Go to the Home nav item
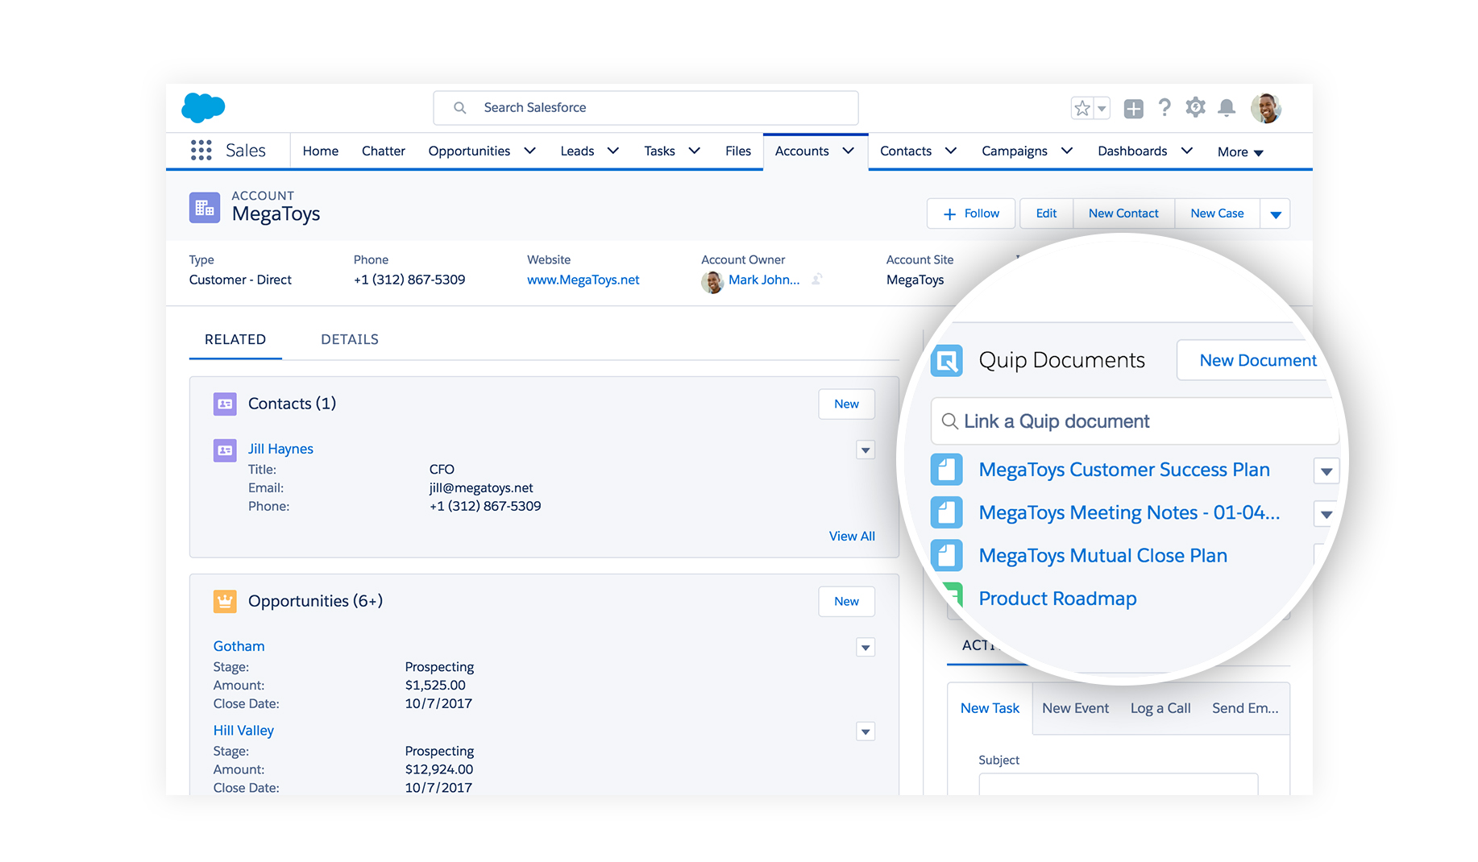 tap(321, 151)
